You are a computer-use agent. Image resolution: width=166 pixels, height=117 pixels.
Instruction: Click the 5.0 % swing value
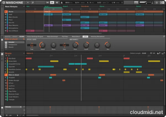click(77, 2)
